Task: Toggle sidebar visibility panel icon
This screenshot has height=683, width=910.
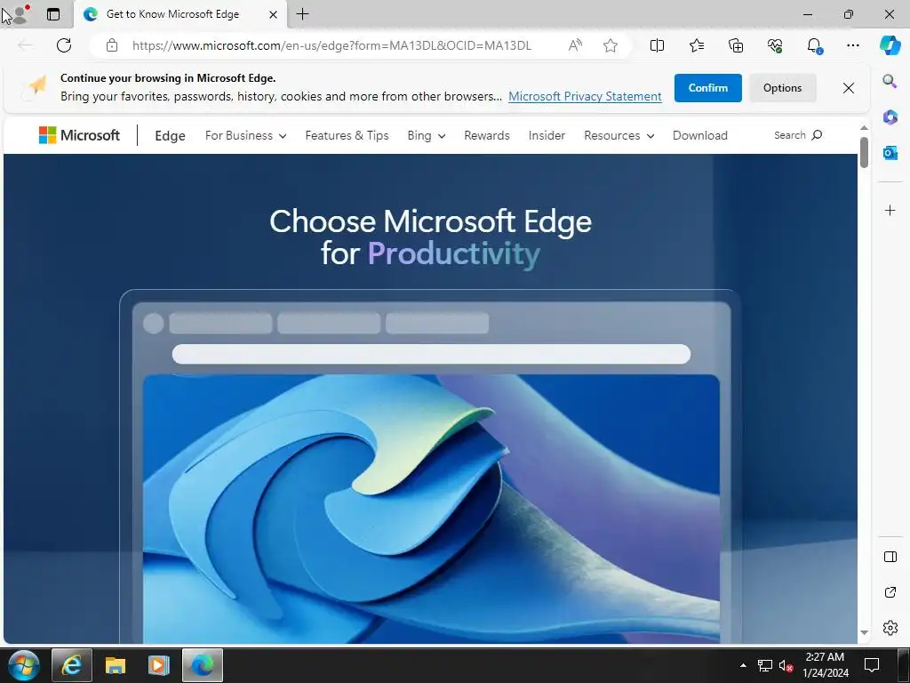Action: click(890, 557)
